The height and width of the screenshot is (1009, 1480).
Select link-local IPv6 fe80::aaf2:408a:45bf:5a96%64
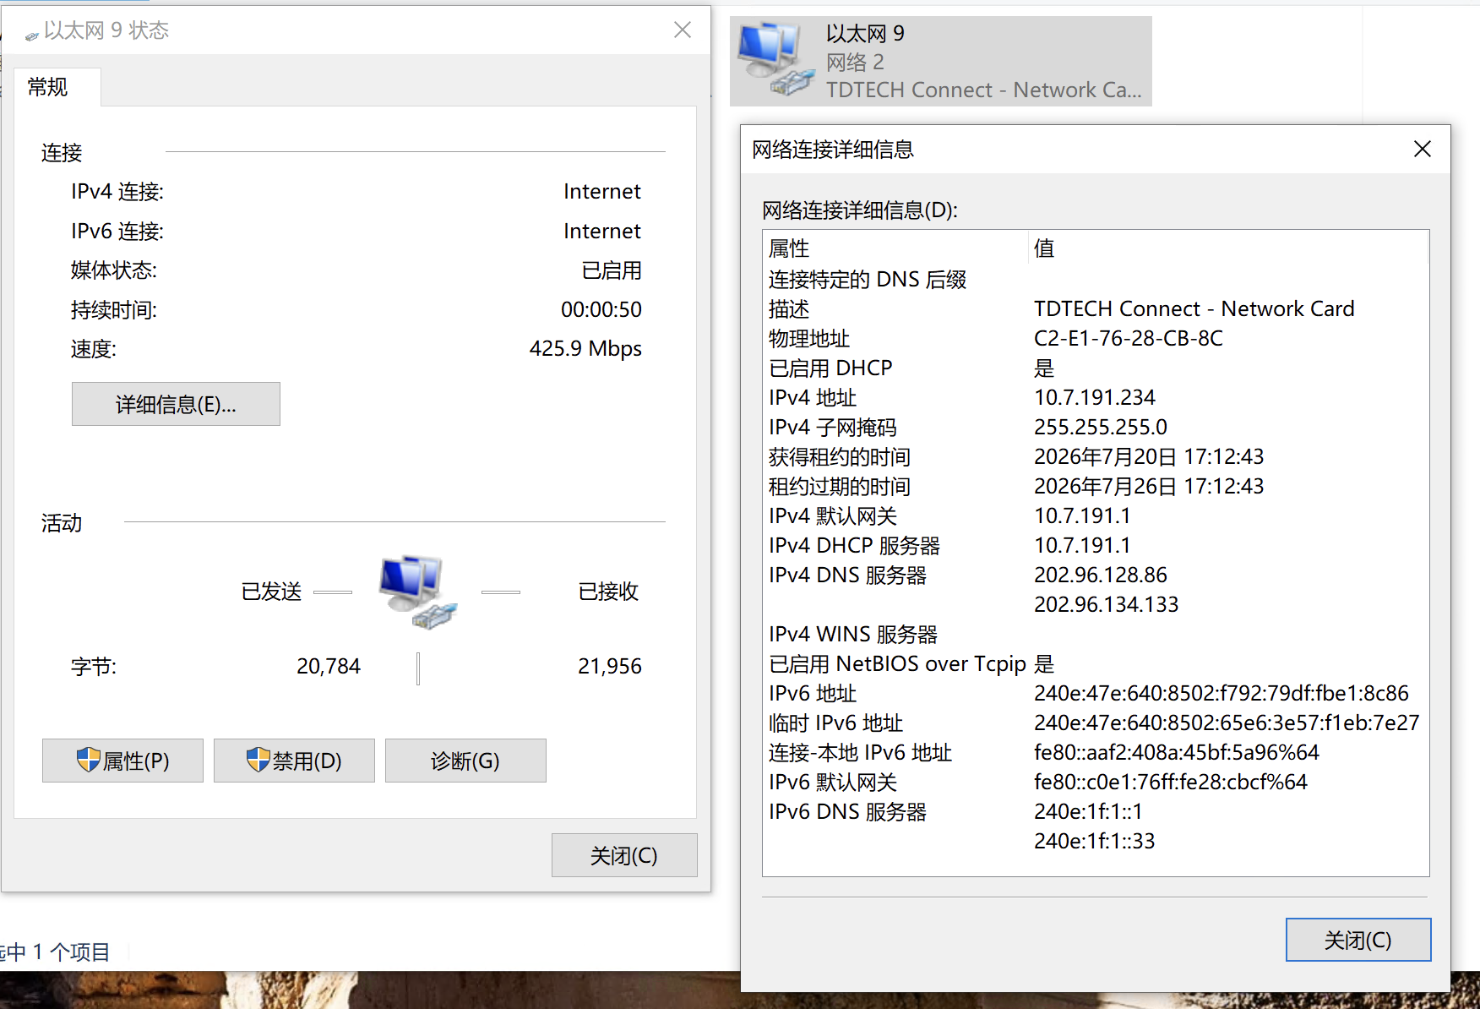(1177, 752)
